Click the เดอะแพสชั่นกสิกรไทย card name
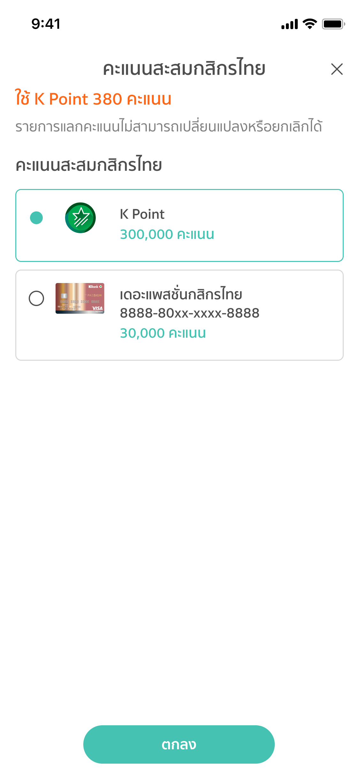Viewport: 359px width, 779px height. point(181,295)
